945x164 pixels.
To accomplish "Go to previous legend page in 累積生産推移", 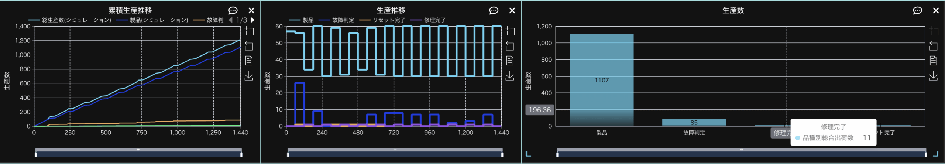I will [x=231, y=20].
